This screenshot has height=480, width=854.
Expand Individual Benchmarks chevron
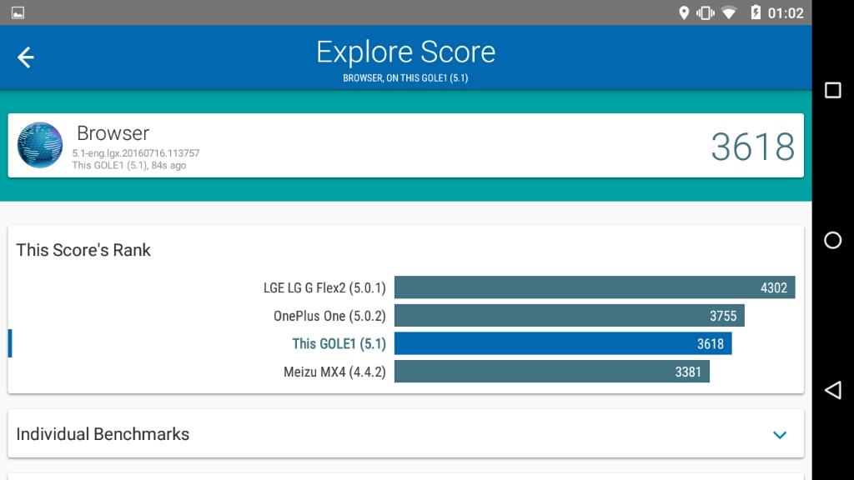click(x=780, y=435)
